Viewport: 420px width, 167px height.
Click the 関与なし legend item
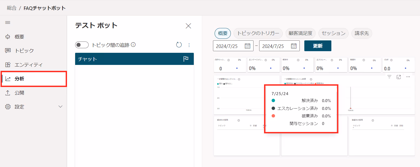point(228,83)
